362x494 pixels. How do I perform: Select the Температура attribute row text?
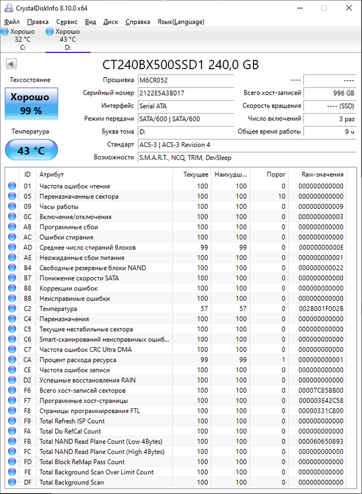[x=58, y=309]
